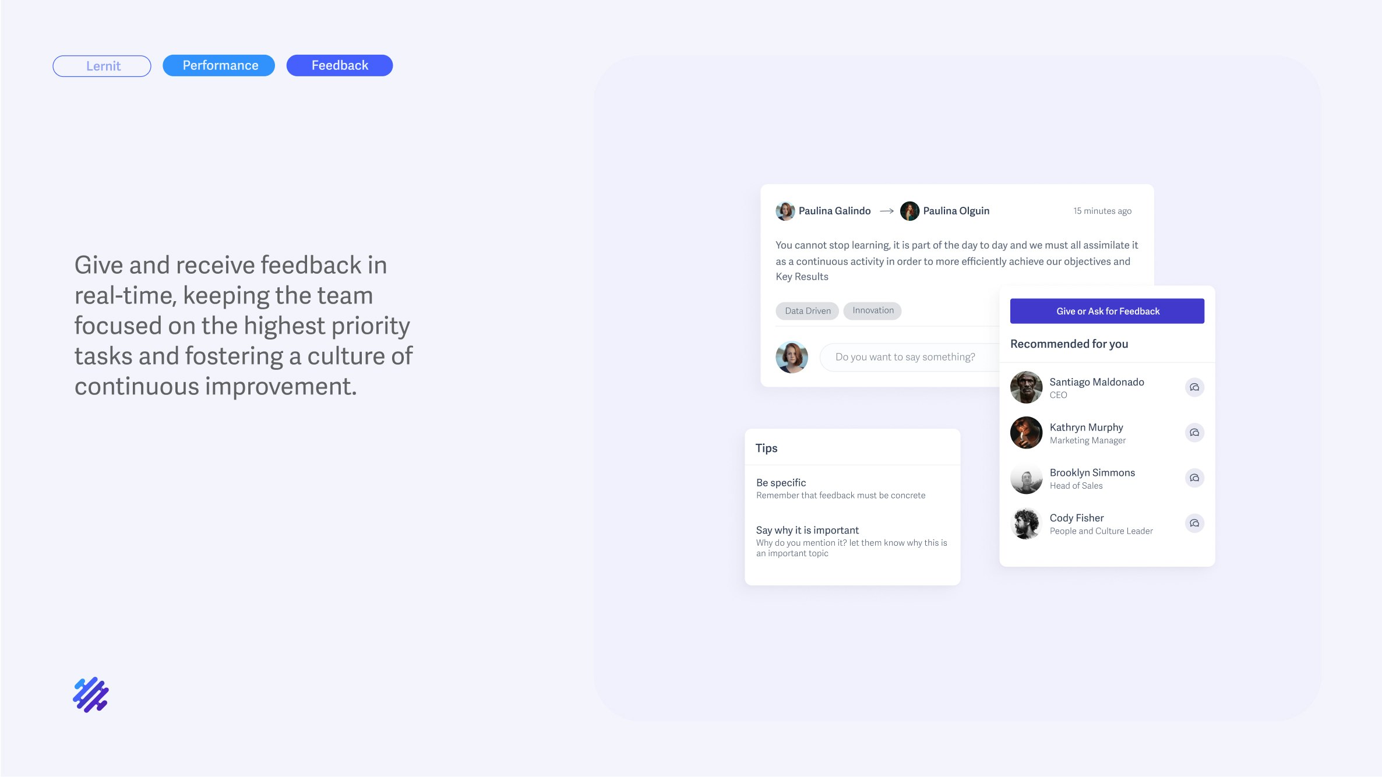Select the Data Driven tag

tap(808, 311)
